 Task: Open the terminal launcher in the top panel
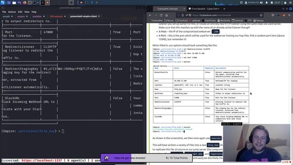(x=34, y=3)
